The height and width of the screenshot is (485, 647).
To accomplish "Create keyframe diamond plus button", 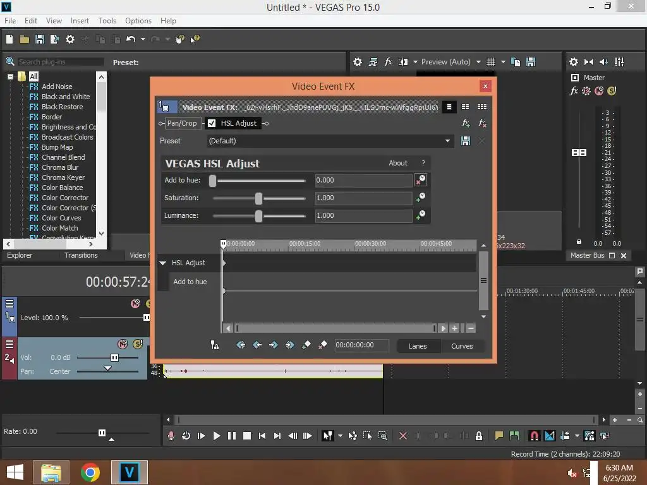I will 306,345.
